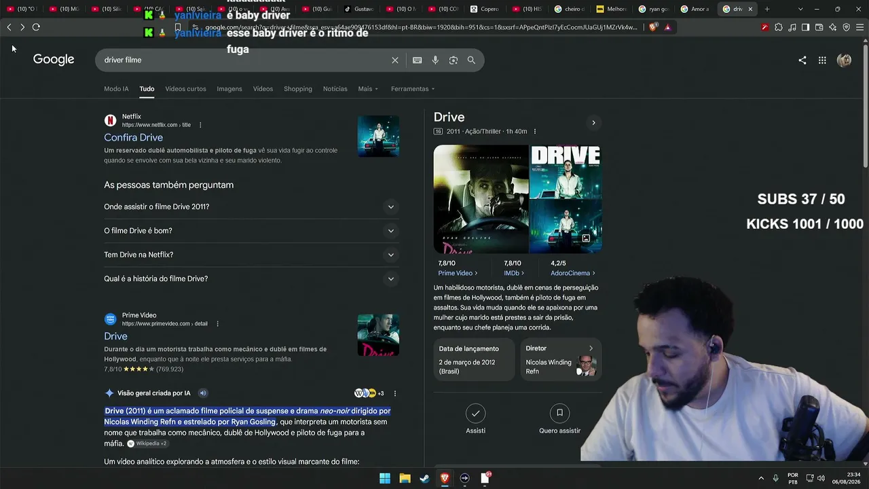Open the Drive movie poster image
Viewport: 869px width, 489px height.
click(x=481, y=199)
